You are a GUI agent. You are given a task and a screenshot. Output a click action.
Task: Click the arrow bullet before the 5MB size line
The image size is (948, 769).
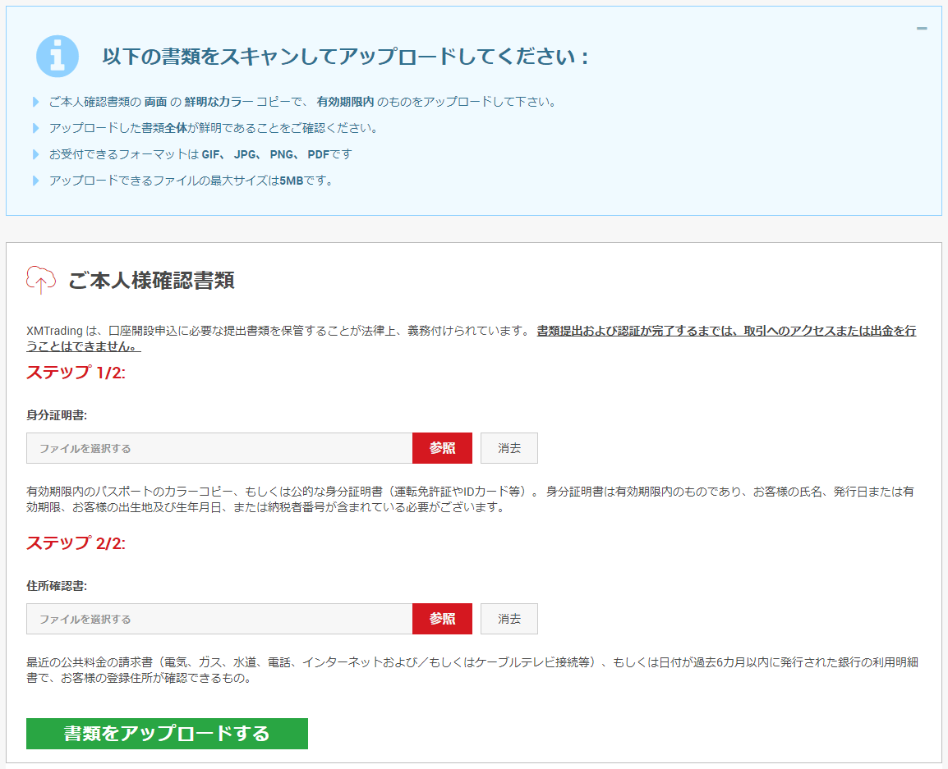(35, 181)
